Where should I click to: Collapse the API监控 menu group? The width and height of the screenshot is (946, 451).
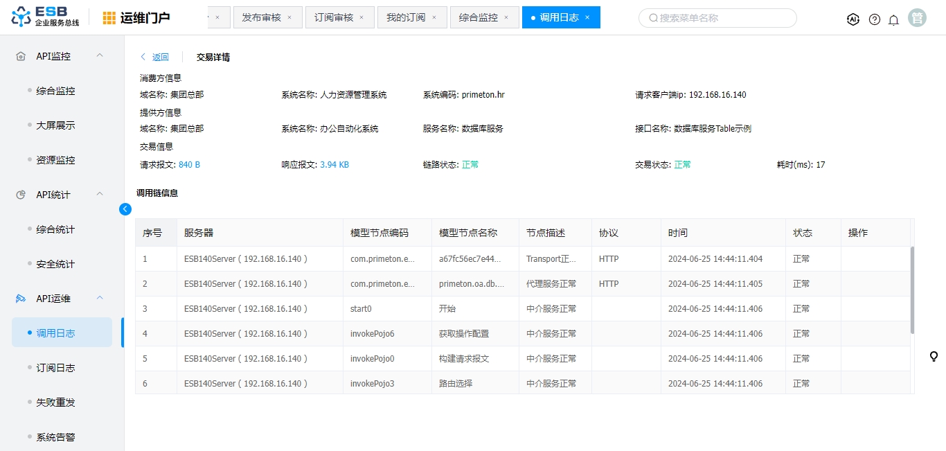point(99,55)
